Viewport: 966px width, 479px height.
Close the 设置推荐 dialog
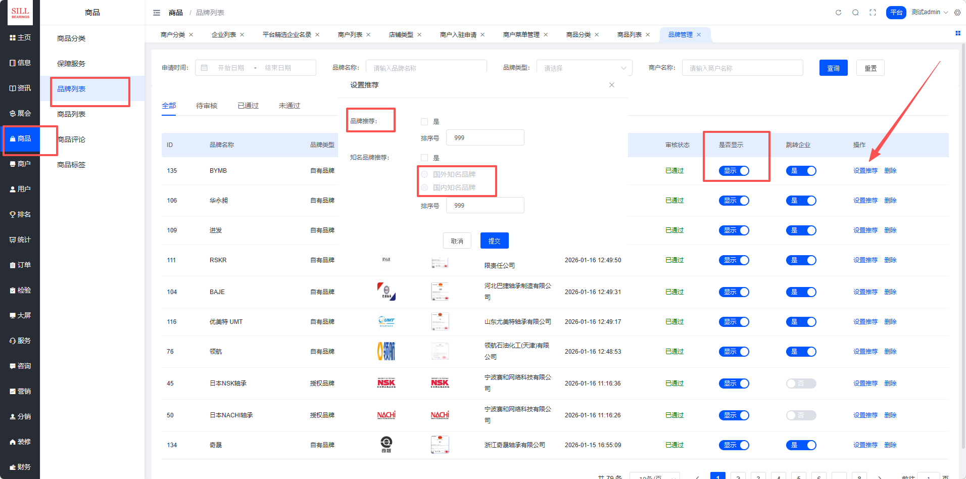[x=611, y=85]
